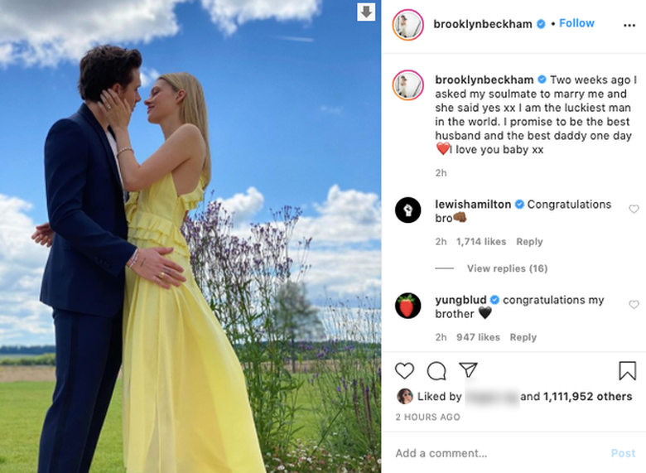Image resolution: width=646 pixels, height=473 pixels.
Task: Like lewishamilton's comment heart
Action: (x=634, y=209)
